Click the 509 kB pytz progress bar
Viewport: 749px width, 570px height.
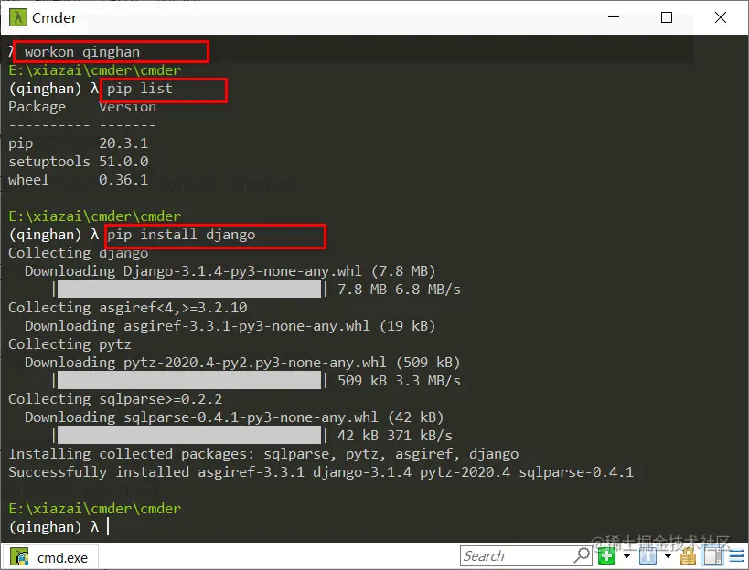click(188, 380)
